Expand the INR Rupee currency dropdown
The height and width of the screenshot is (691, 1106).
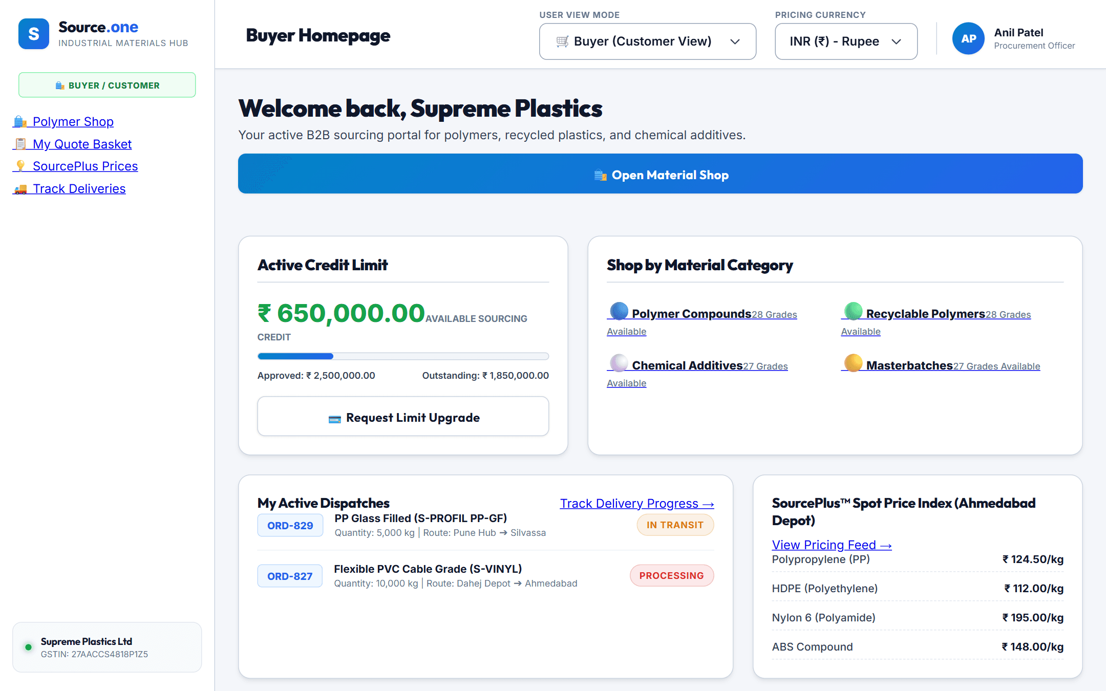pyautogui.click(x=846, y=41)
